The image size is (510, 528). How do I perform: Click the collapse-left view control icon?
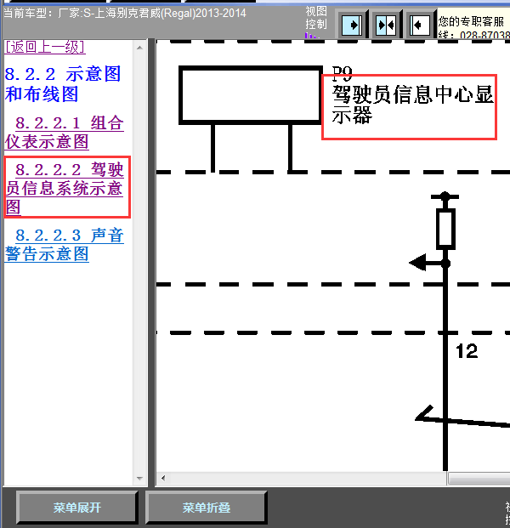(x=420, y=25)
